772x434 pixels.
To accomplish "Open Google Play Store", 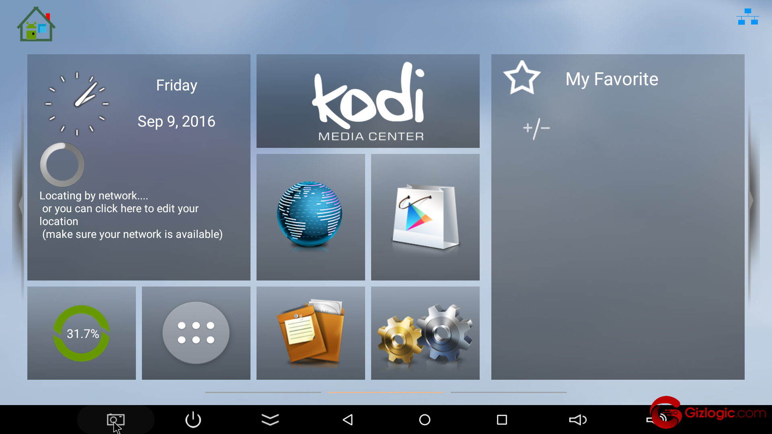I will pos(424,216).
